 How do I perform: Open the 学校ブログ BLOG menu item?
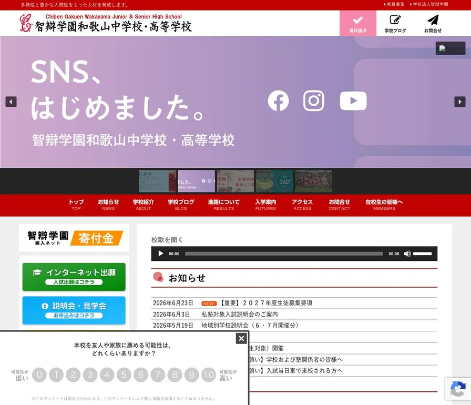181,205
